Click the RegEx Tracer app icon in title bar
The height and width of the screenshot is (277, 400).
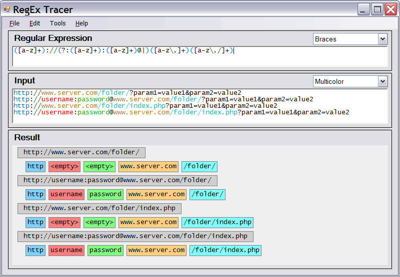(7, 9)
